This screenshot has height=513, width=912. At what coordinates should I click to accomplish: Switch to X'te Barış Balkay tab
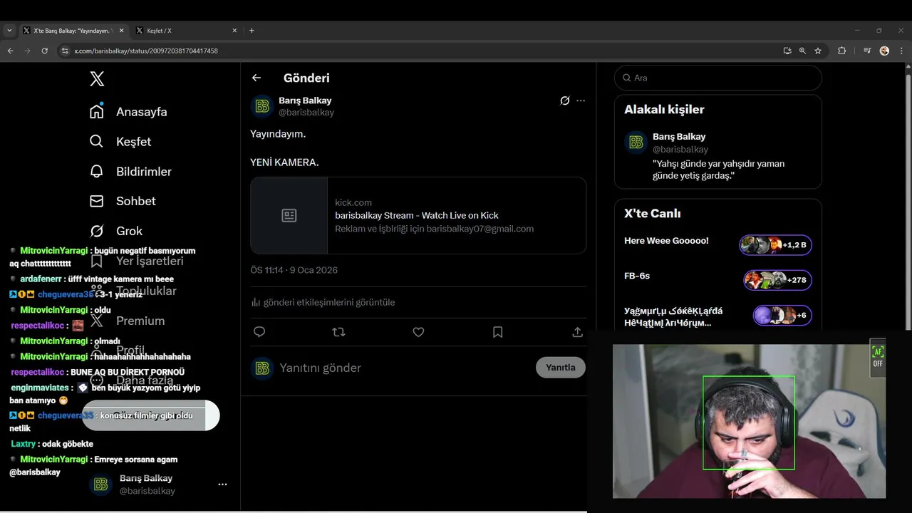(x=73, y=31)
